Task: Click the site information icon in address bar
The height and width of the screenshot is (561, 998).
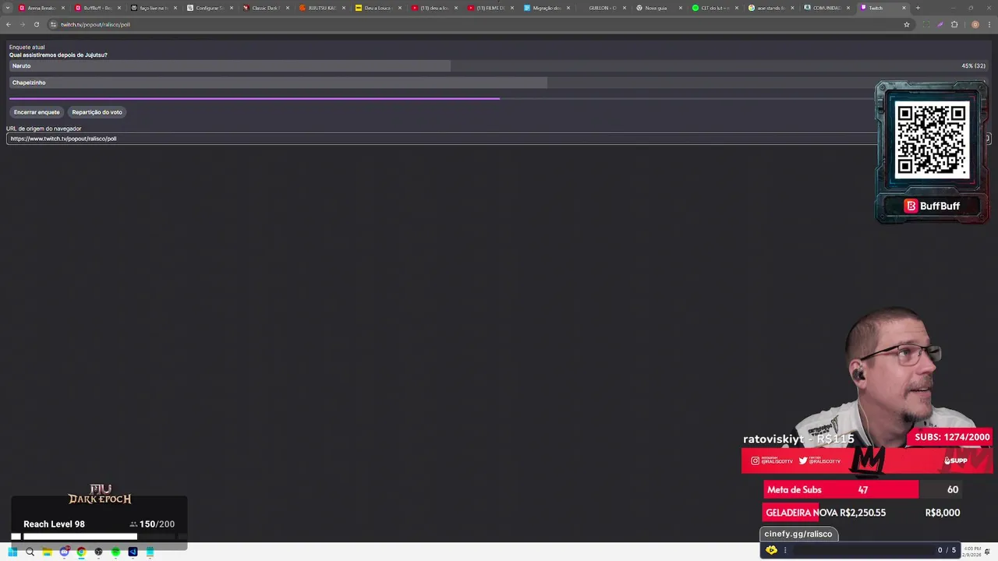Action: point(53,24)
